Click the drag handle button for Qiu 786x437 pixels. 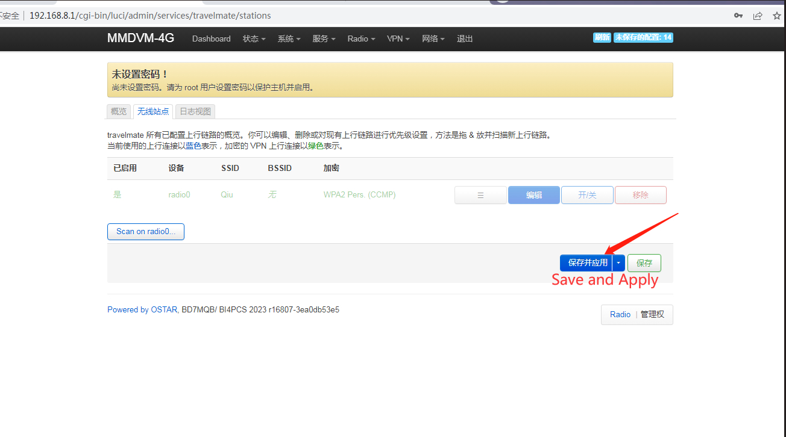coord(480,195)
